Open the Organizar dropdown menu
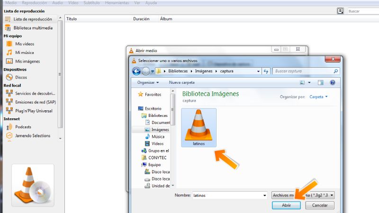This screenshot has height=213, width=379. click(148, 82)
